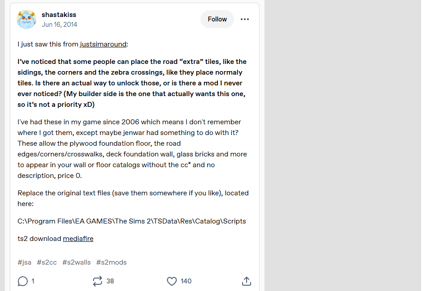Select the #jsa tag
This screenshot has height=291, width=422.
[x=25, y=262]
